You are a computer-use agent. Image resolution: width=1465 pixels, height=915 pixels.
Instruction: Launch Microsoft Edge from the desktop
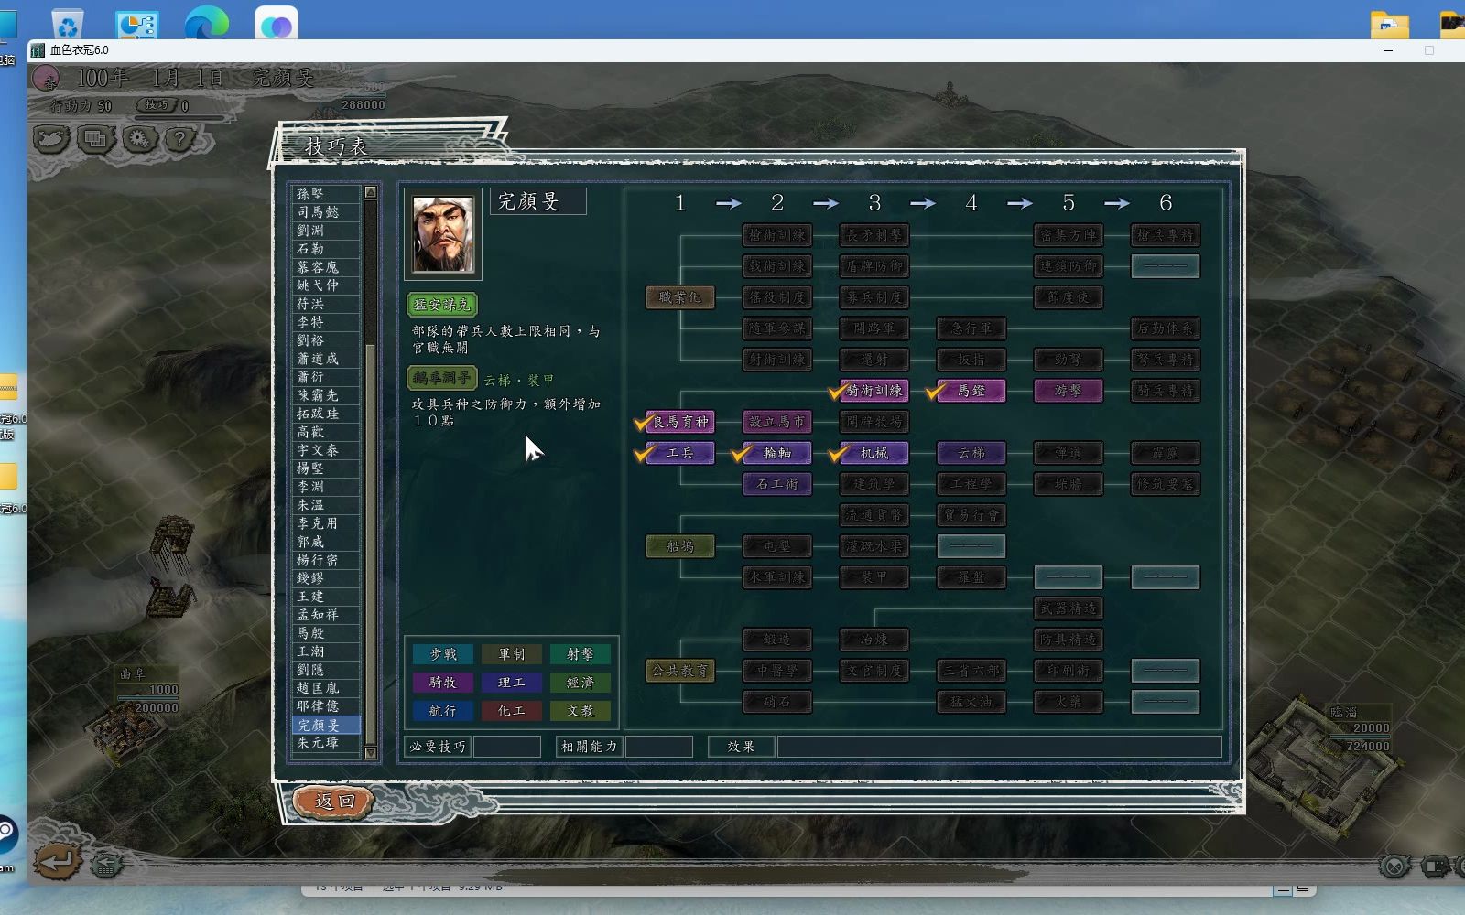tap(207, 24)
